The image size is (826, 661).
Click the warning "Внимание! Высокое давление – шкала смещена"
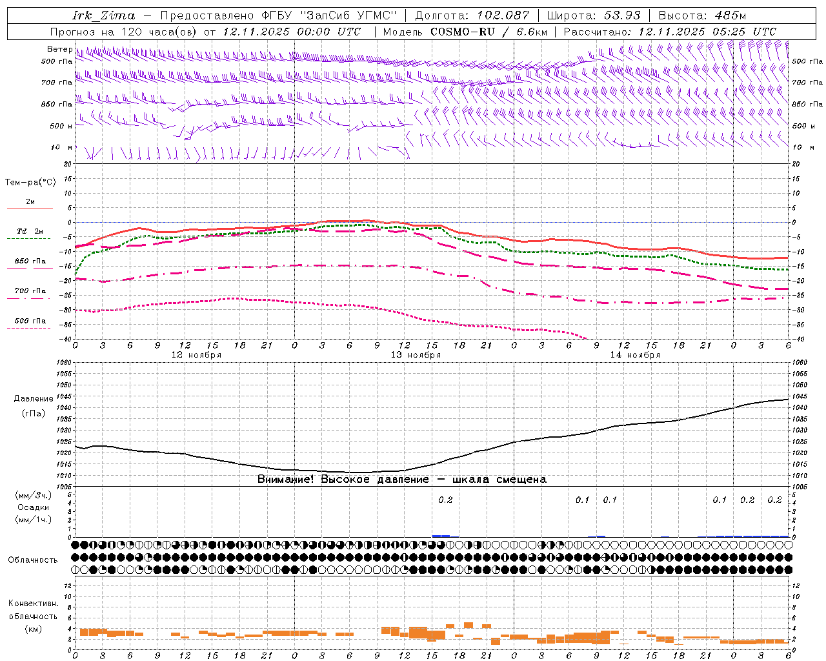[x=402, y=480]
